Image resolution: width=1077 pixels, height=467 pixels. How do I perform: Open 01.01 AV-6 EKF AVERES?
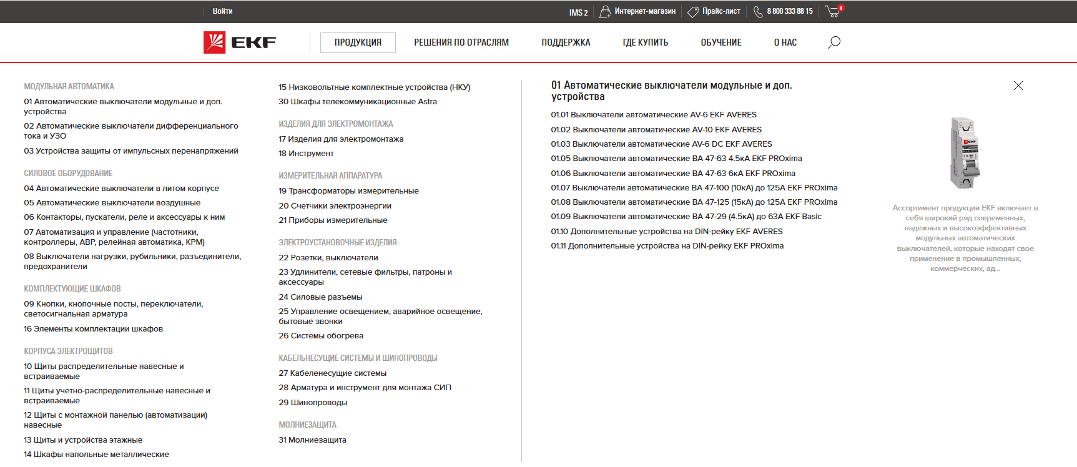pyautogui.click(x=654, y=115)
